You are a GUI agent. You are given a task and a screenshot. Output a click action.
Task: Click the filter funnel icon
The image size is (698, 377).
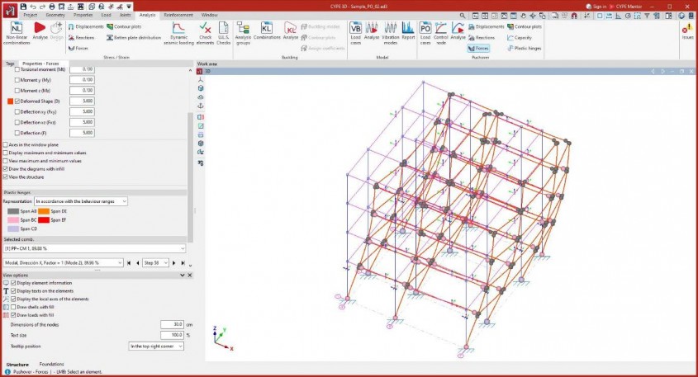pyautogui.click(x=647, y=16)
